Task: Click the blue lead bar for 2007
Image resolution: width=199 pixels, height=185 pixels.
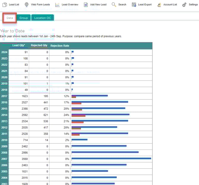Action: click(111, 158)
